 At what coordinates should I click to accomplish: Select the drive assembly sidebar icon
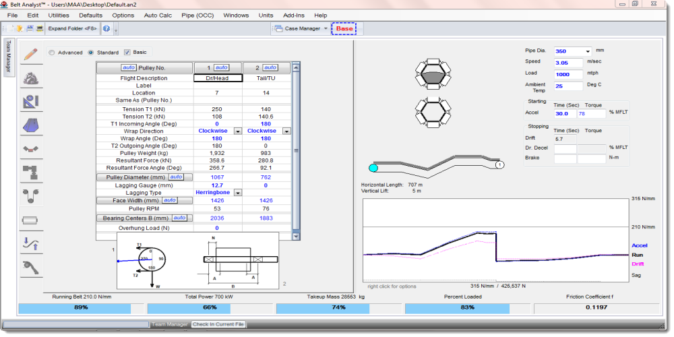pyautogui.click(x=31, y=172)
